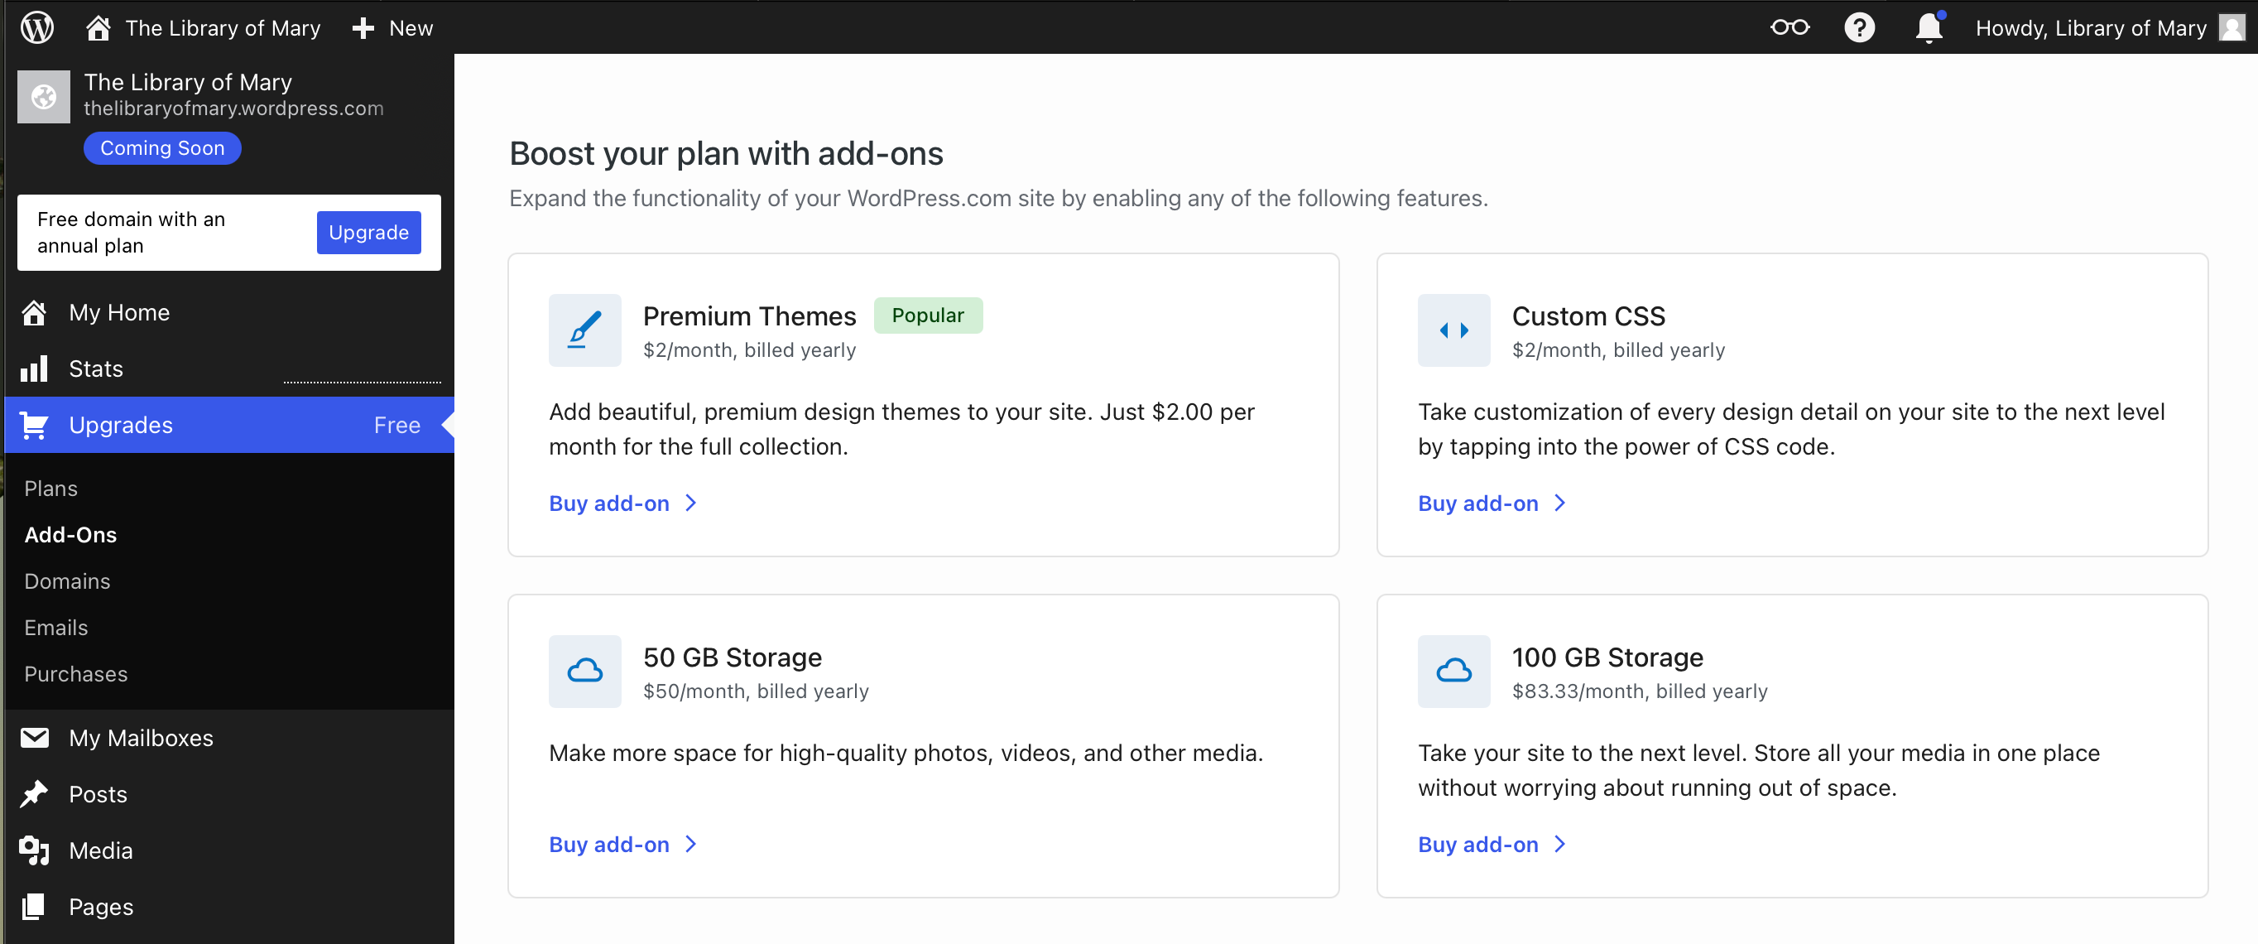Viewport: 2258px width, 944px height.
Task: Open the Domains section
Action: (68, 580)
